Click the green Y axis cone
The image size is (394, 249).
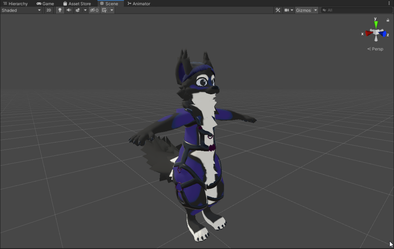(376, 25)
